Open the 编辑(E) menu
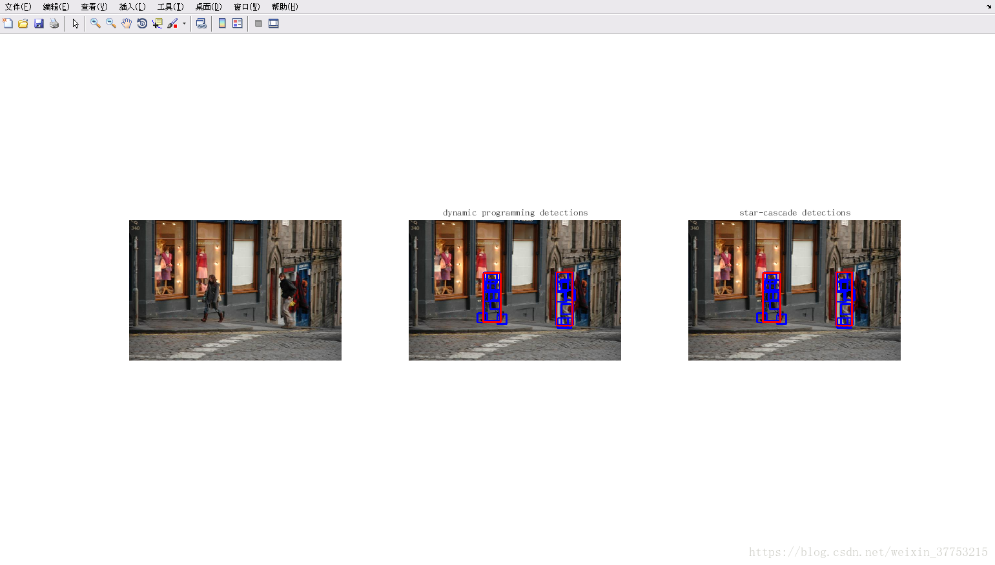Screen dimensions: 995x565 [x=56, y=7]
